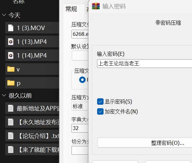Viewport: 192px width, 163px height.
Task: Collapse the 很久以前 group chevron
Action: click(4, 95)
